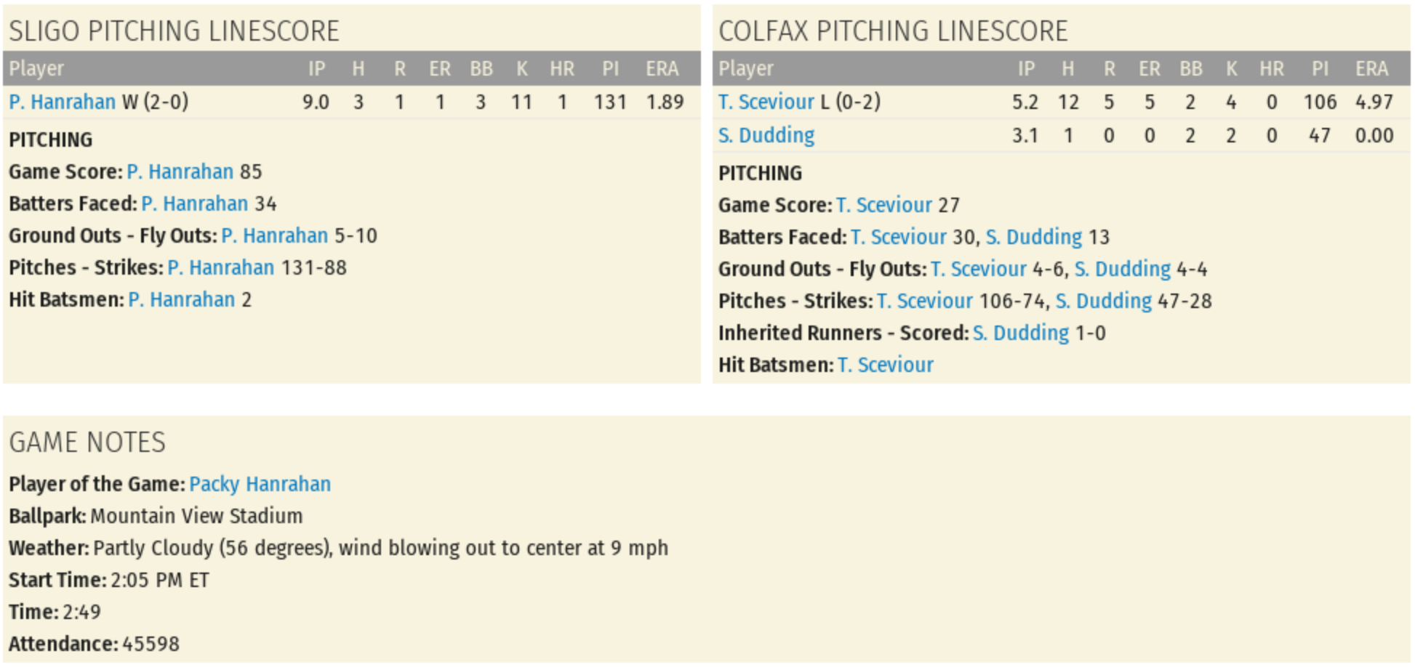
Task: Click ERA column header in Sligo table
Action: click(x=662, y=69)
